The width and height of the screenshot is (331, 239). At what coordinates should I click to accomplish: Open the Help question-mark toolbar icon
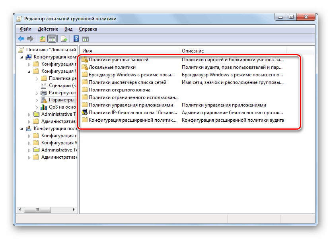76,39
